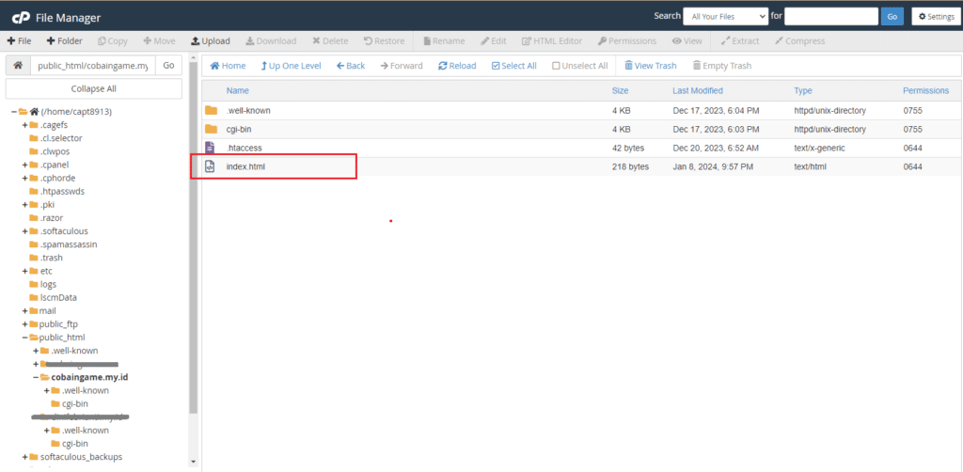Expand the mail tree folder
This screenshot has width=963, height=472.
pyautogui.click(x=25, y=311)
